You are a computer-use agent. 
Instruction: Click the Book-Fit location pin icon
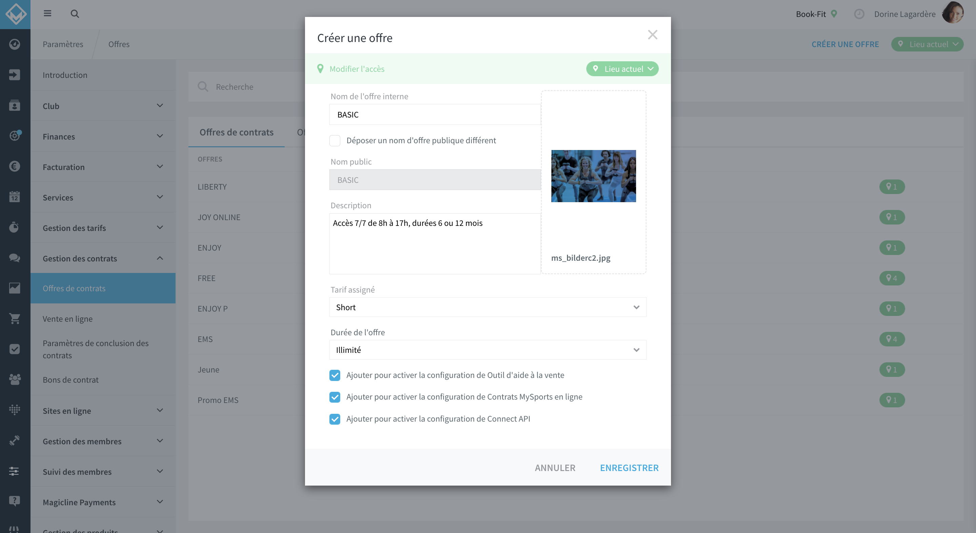(x=834, y=14)
